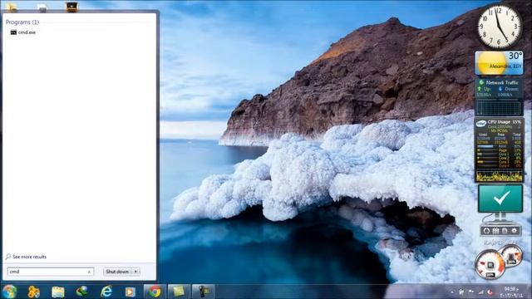The height and width of the screenshot is (299, 532).
Task: Click the network signal tray icon
Action: pos(480,292)
